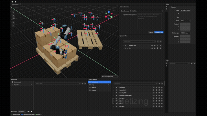Open the Code Generator dropdown
Screen dimensions: 207x116
[x=147, y=11]
